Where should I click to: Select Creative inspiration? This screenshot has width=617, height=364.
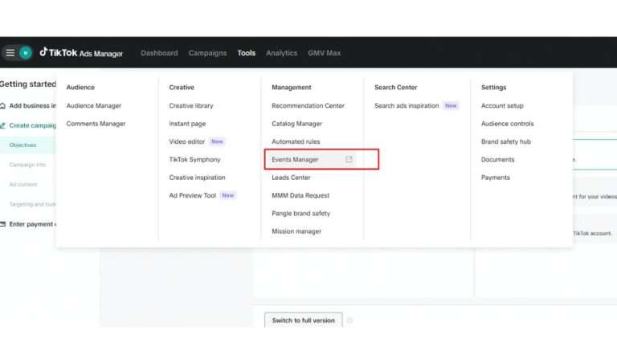(197, 178)
